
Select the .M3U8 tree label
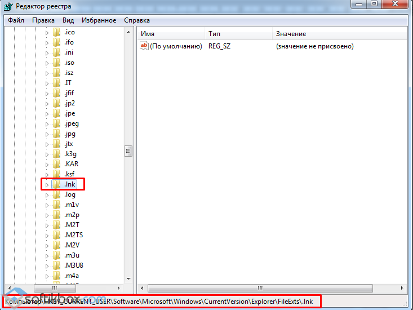pos(74,265)
